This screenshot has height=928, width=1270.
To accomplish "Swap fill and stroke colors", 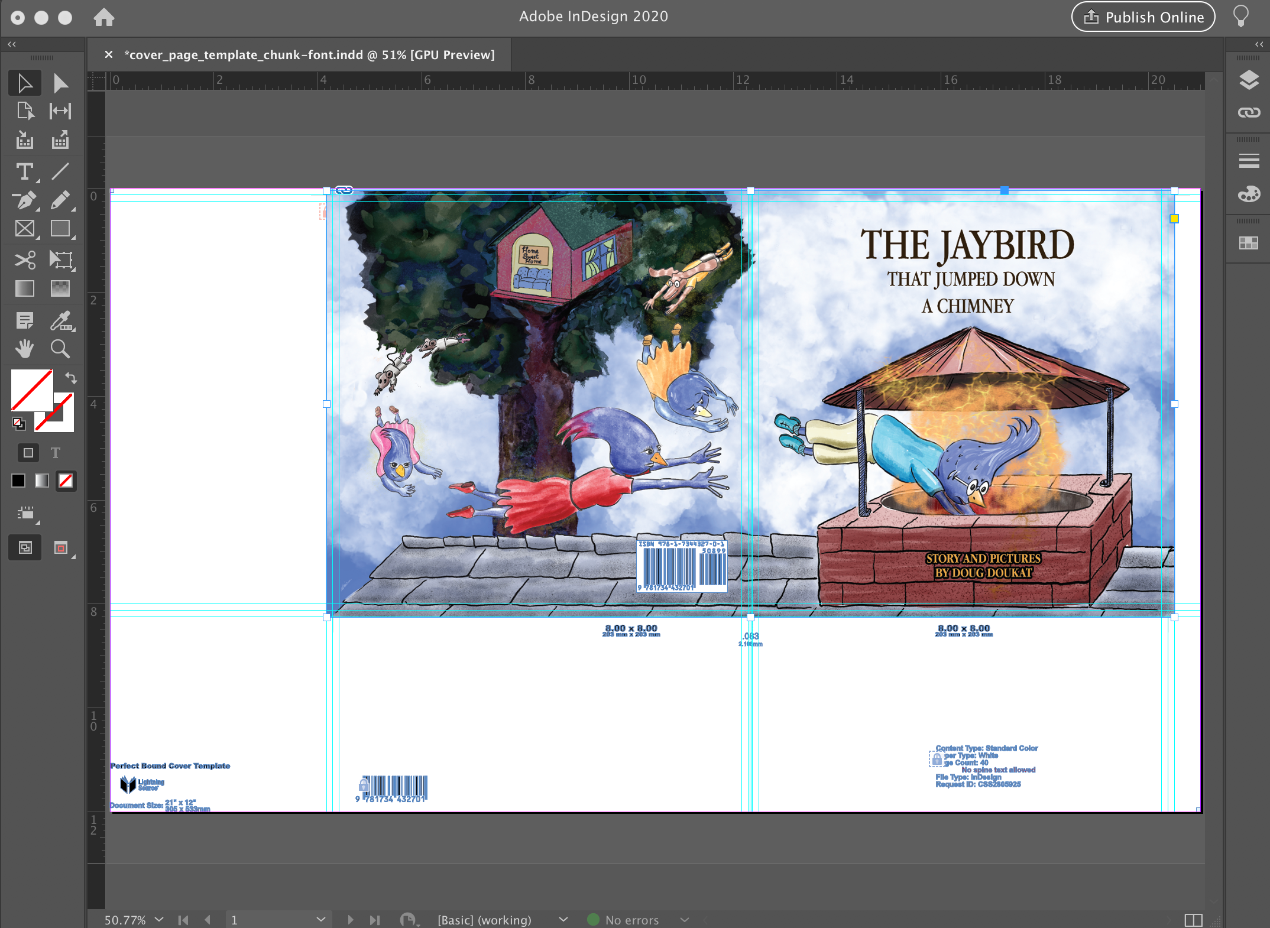I will pyautogui.click(x=71, y=378).
